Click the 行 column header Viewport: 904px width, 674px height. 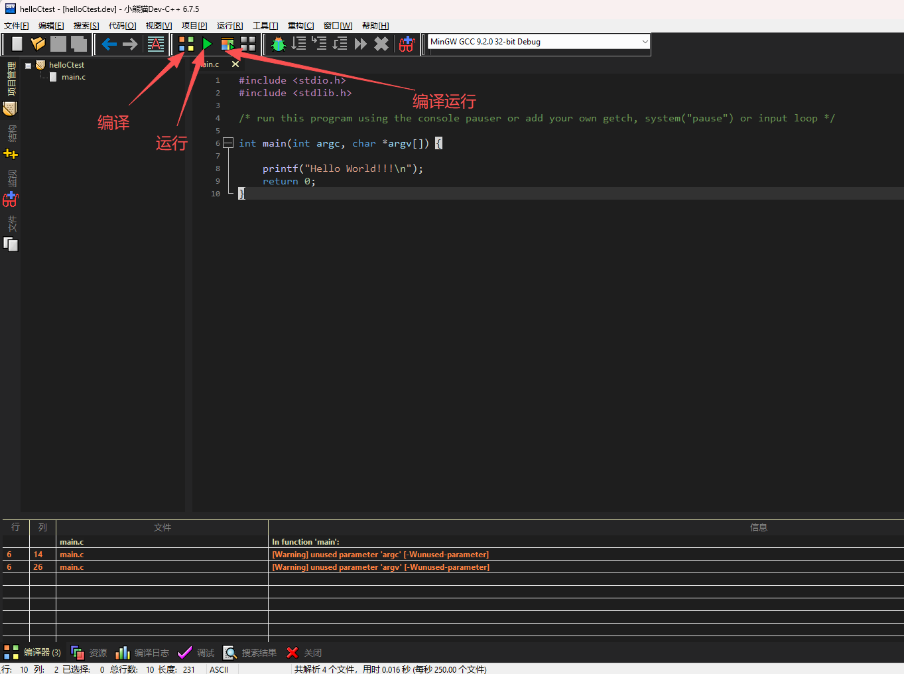click(x=16, y=527)
